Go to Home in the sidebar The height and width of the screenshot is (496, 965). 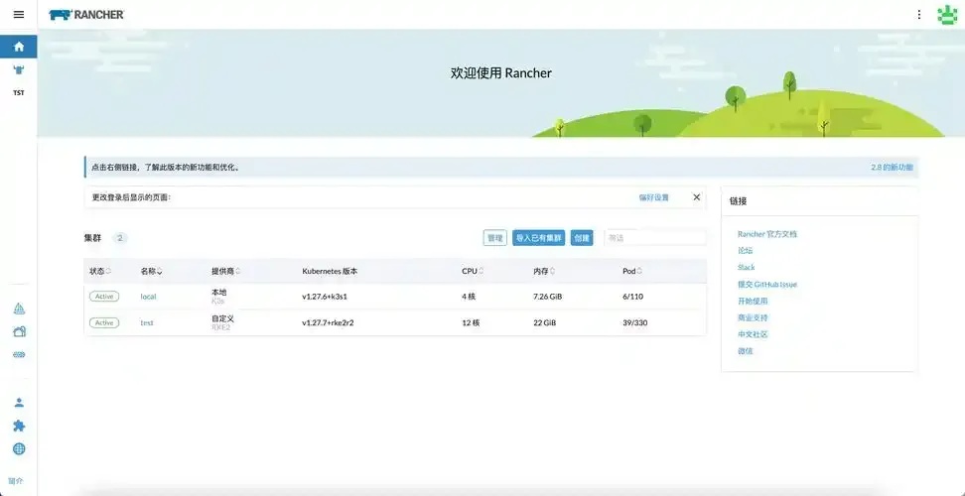point(19,47)
